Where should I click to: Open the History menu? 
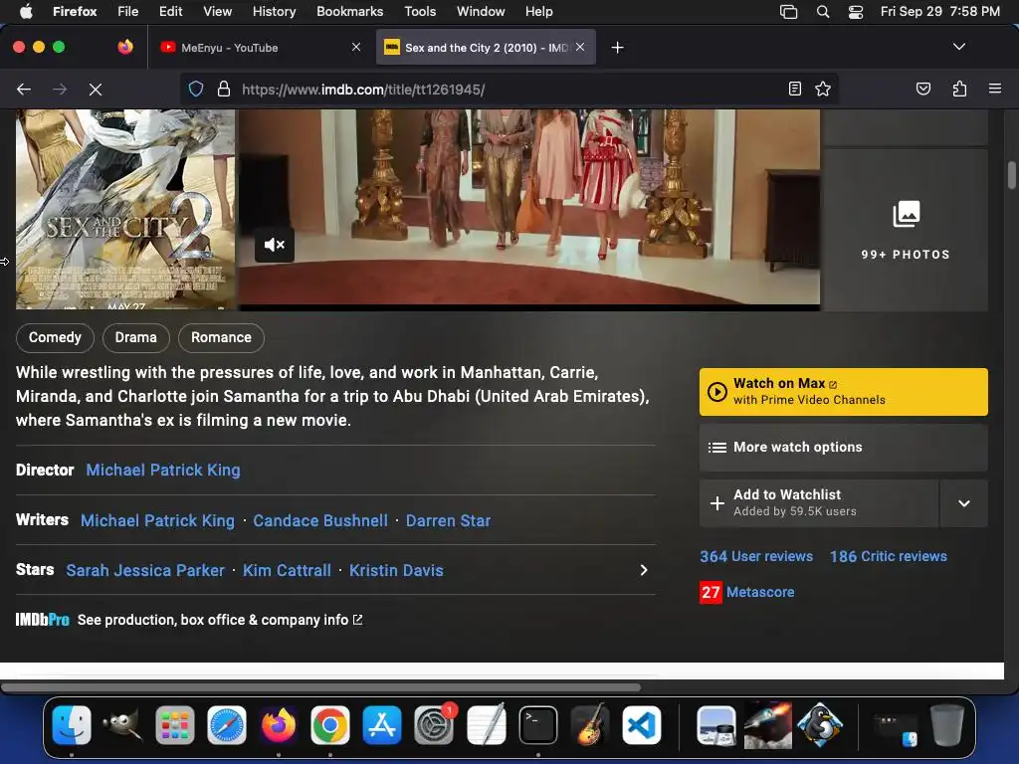coord(274,11)
